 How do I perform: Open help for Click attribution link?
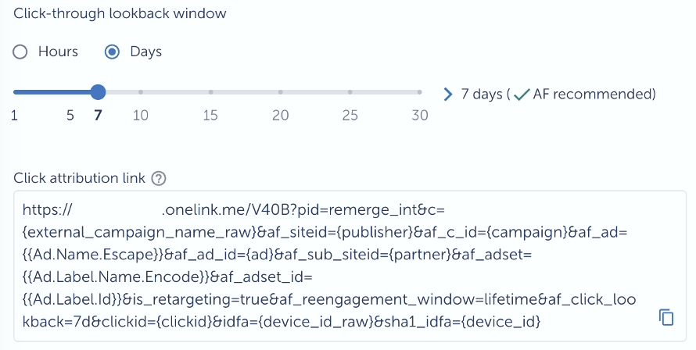coord(159,178)
